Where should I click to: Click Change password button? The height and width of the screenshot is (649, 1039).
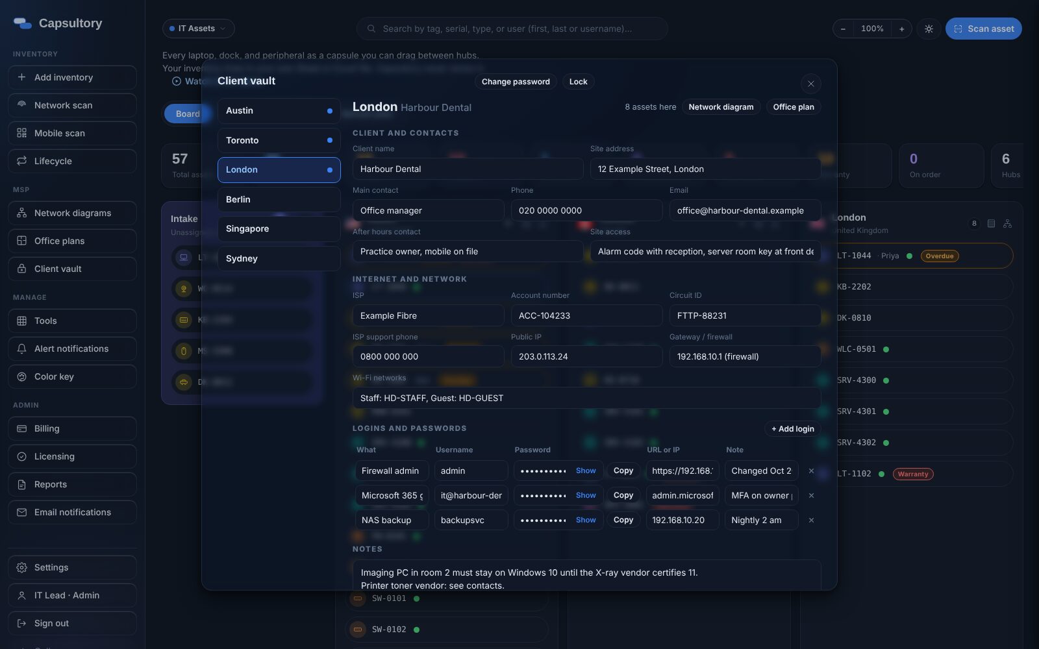point(516,82)
